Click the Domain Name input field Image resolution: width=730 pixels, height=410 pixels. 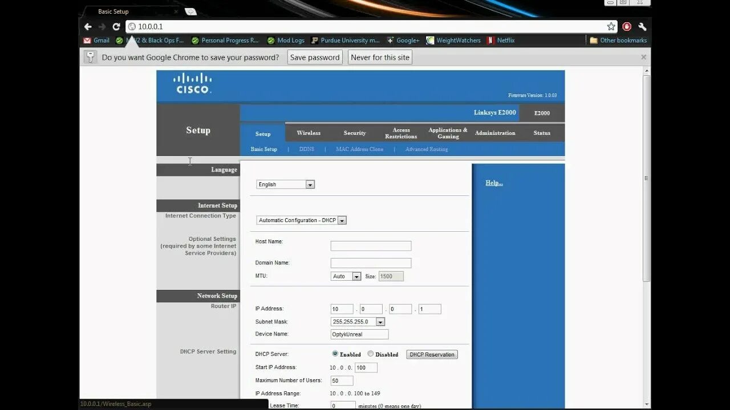click(371, 263)
